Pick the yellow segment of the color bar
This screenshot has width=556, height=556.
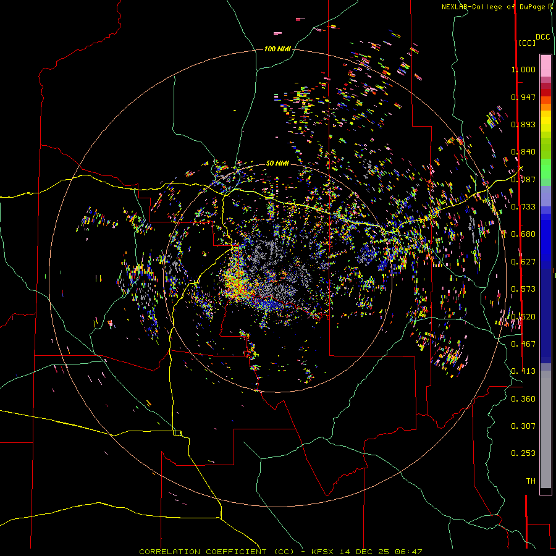click(x=545, y=121)
